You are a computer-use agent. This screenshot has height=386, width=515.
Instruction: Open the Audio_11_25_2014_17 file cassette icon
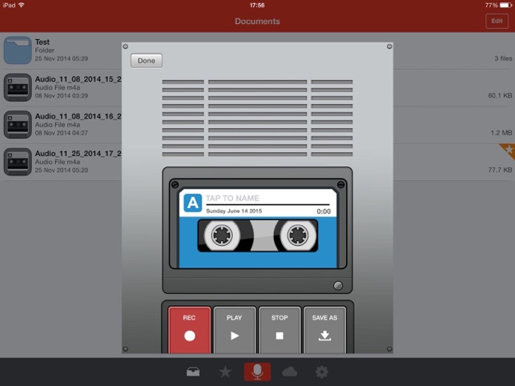18,162
